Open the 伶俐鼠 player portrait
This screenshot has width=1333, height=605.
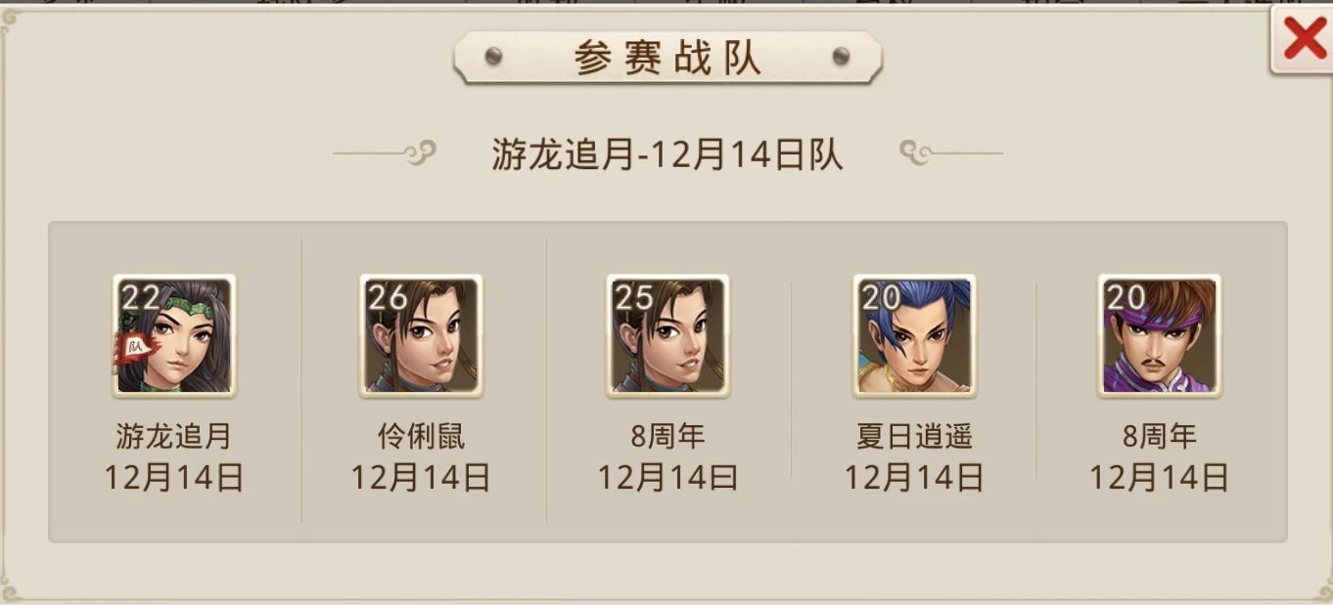click(x=421, y=335)
